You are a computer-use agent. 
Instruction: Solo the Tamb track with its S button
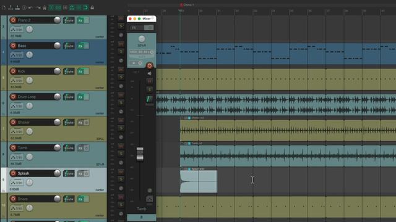(x=121, y=154)
